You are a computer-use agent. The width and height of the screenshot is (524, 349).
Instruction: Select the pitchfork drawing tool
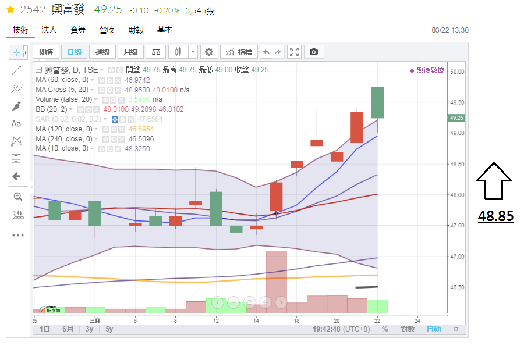[x=16, y=88]
